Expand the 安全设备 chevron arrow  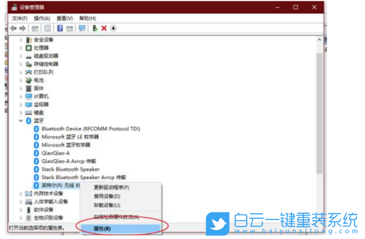click(21, 40)
